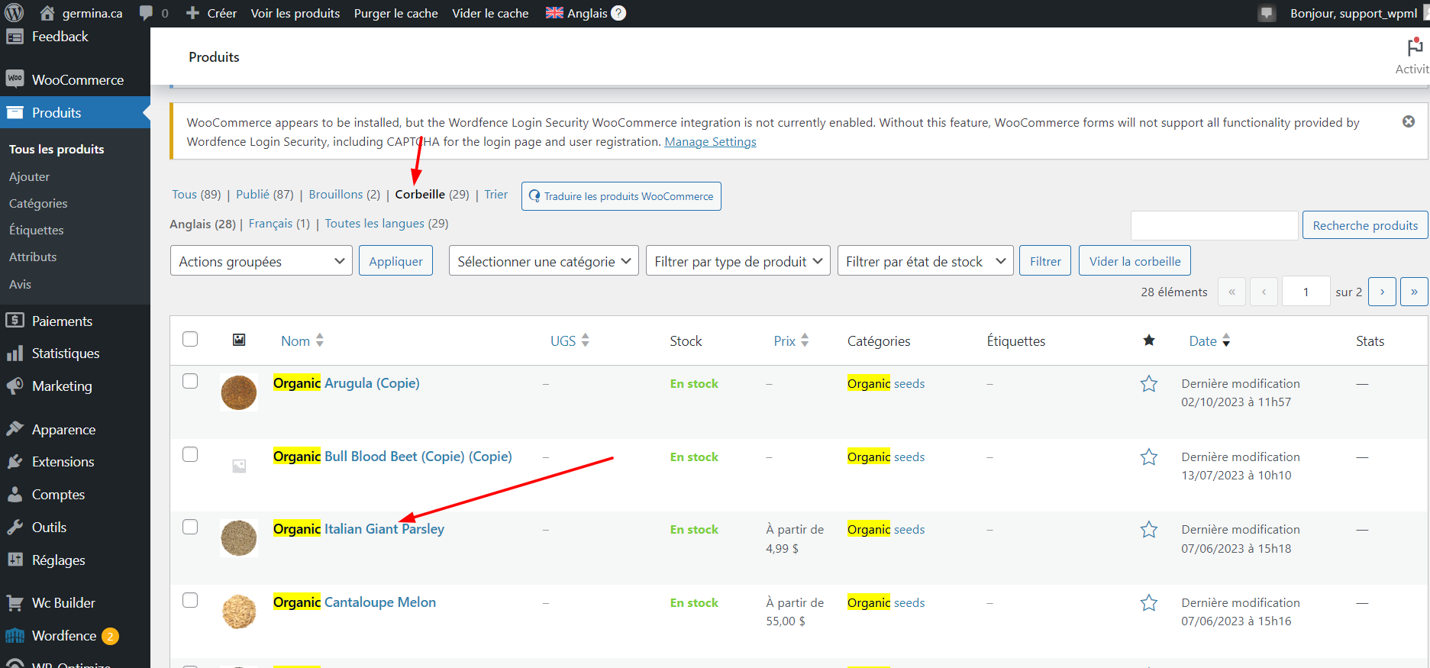Viewport: 1430px width, 668px height.
Task: Sort the table by Date column
Action: (x=1209, y=340)
